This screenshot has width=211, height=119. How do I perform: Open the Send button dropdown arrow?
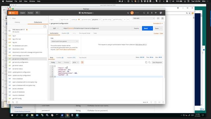(x=151, y=28)
